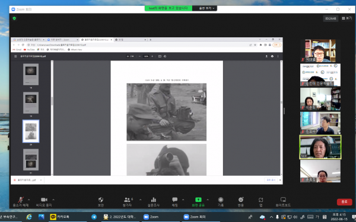Expand share options arrow beside 화면 공유
Screen dimensions: 356x222
[x=208, y=200]
